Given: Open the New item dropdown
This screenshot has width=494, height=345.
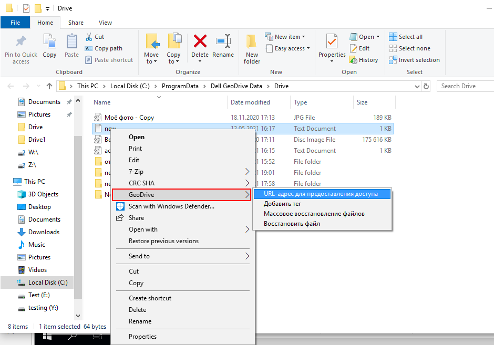Looking at the screenshot, I should (287, 37).
